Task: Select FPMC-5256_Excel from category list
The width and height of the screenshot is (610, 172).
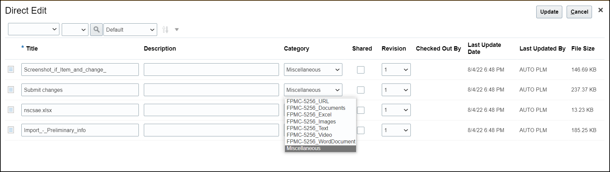Action: 309,115
